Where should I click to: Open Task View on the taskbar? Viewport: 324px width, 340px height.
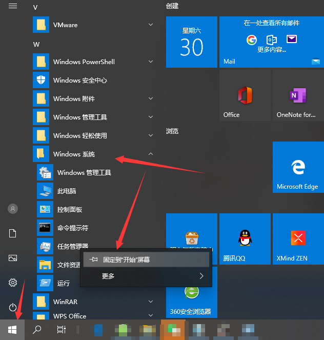coord(62,330)
